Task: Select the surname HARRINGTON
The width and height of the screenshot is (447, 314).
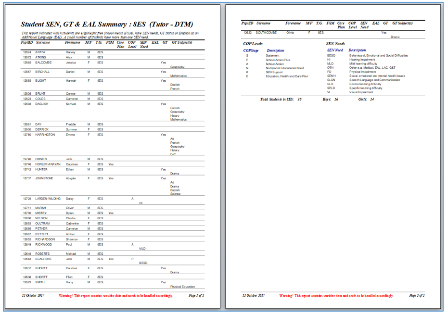Action: pos(45,135)
